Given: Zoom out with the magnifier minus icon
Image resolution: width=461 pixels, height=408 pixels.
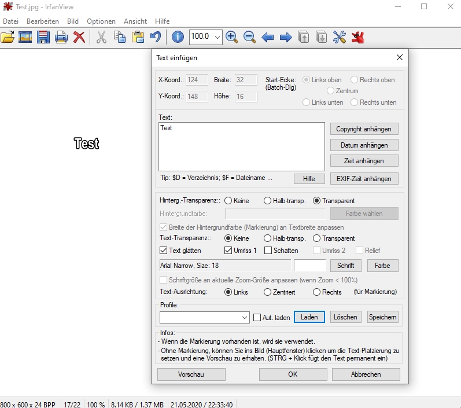Looking at the screenshot, I should point(250,38).
